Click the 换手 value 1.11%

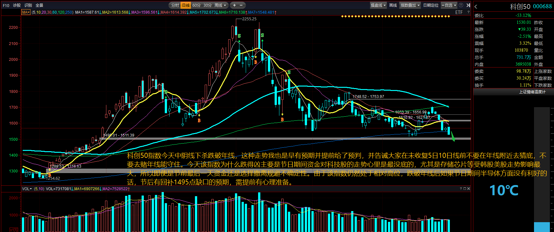pyautogui.click(x=525, y=85)
